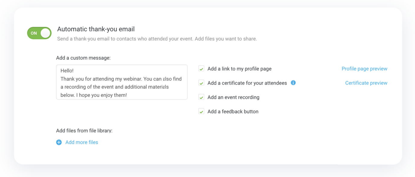Turn off the Automatic thank-you email switch
Viewport: 415px width, 177px height.
point(39,33)
